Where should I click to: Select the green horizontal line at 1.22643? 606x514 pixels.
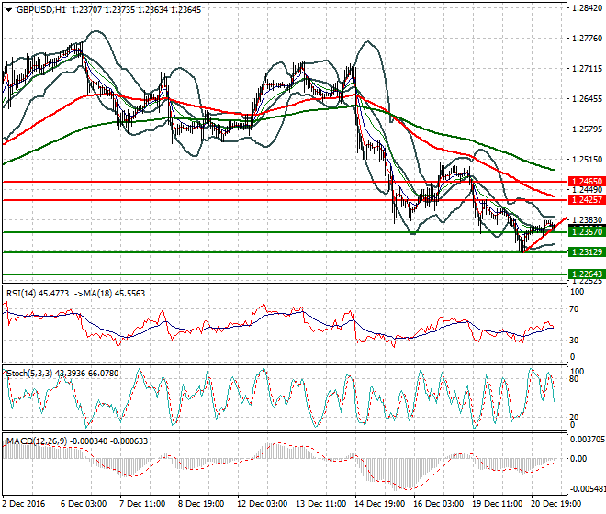point(285,274)
